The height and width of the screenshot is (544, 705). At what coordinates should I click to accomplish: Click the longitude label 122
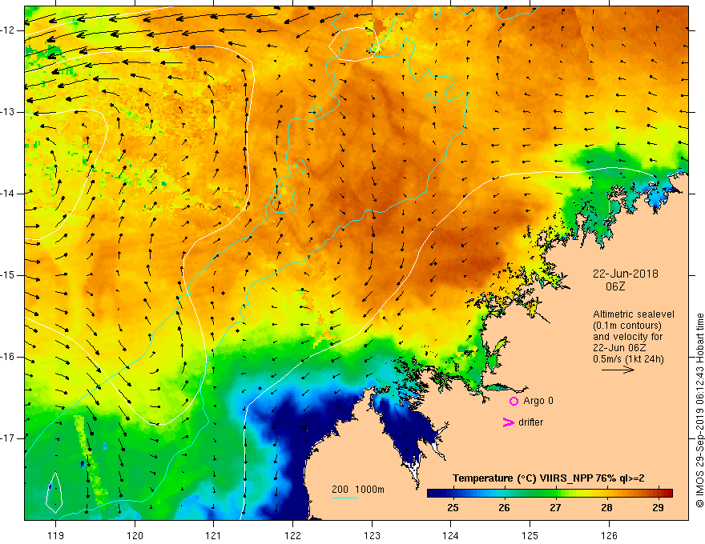click(x=292, y=535)
